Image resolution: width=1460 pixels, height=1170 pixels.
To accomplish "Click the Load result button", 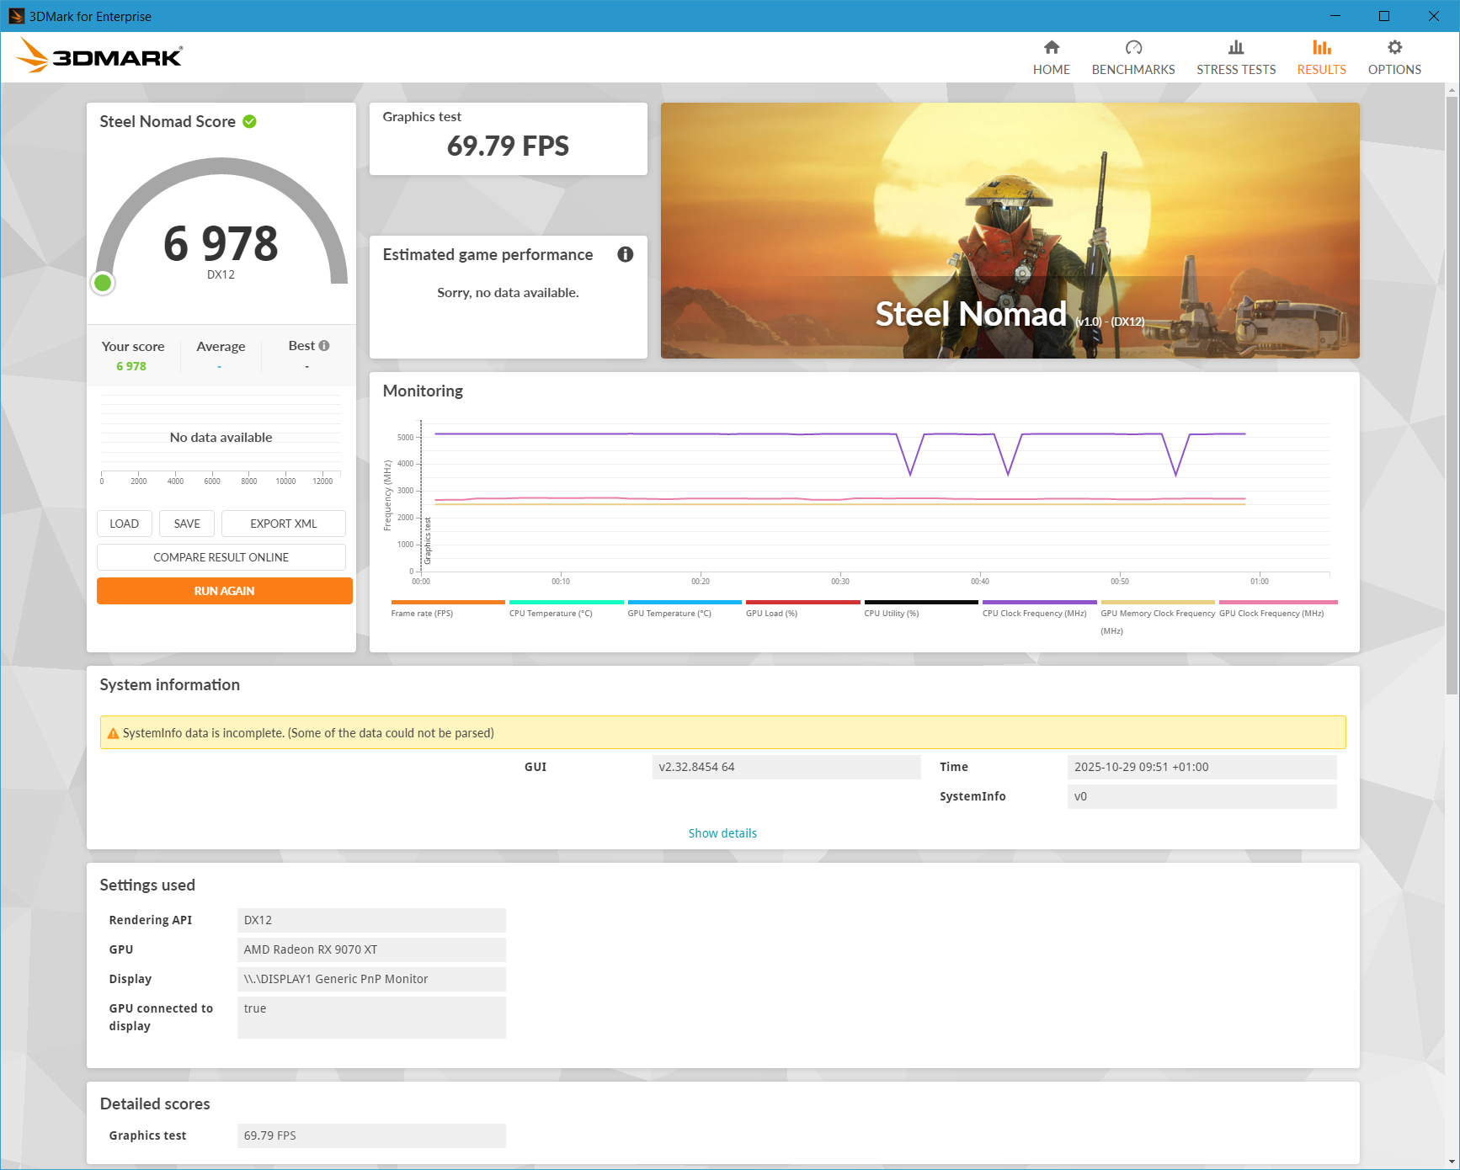I will click(124, 524).
